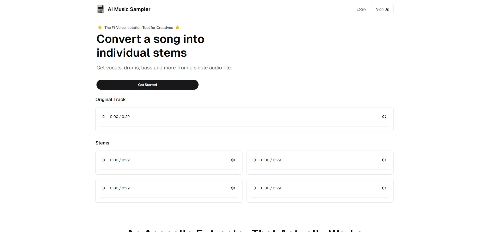The width and height of the screenshot is (489, 232).
Task: Play the Original Track audio
Action: point(104,117)
